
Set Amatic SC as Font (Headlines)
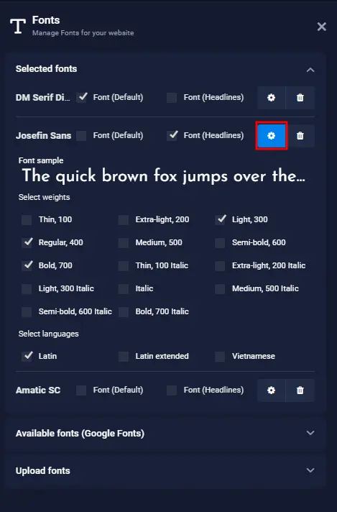172,390
